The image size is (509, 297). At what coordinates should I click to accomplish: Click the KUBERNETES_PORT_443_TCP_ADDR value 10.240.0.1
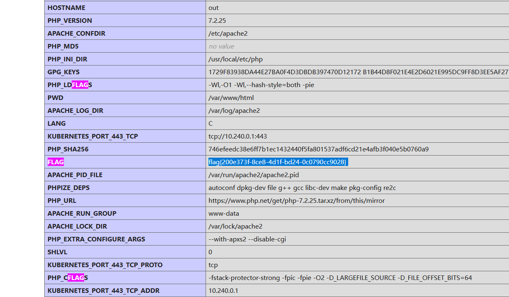click(223, 290)
